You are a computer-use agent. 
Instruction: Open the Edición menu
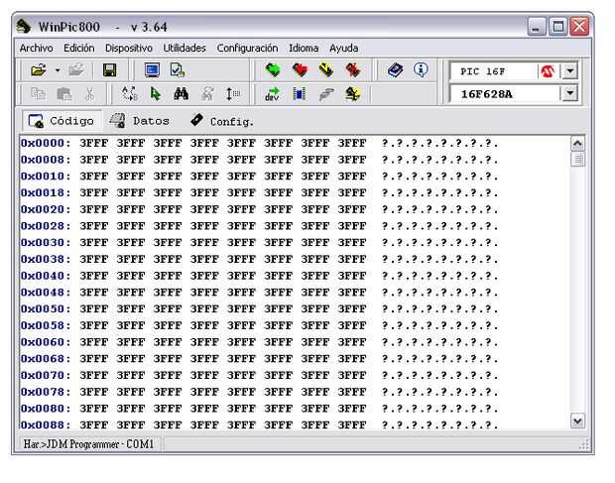point(78,49)
